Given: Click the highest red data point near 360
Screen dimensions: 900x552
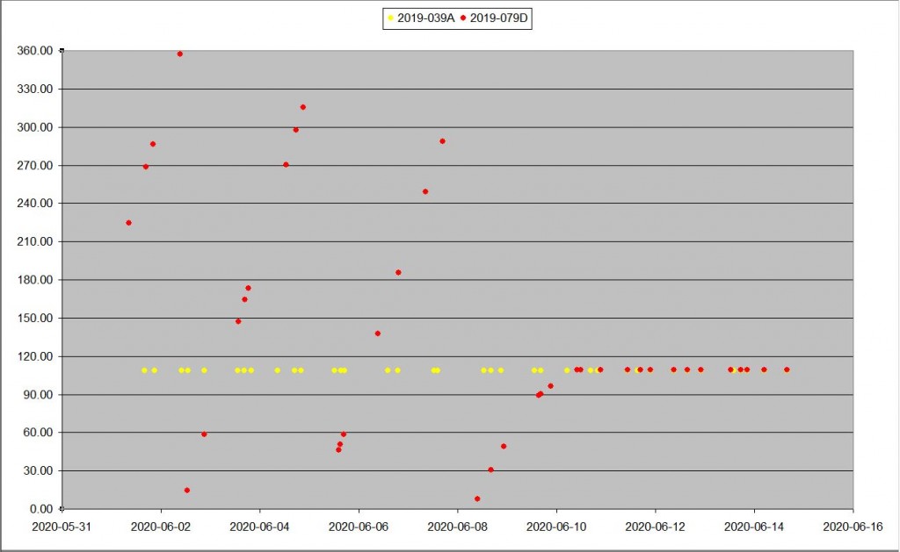Looking at the screenshot, I should pyautogui.click(x=180, y=54).
